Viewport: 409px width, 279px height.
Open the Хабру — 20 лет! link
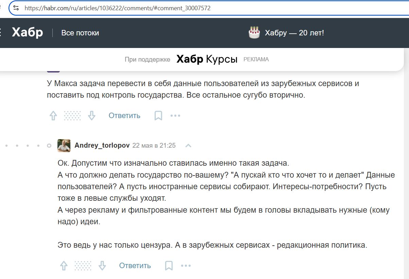tap(294, 33)
